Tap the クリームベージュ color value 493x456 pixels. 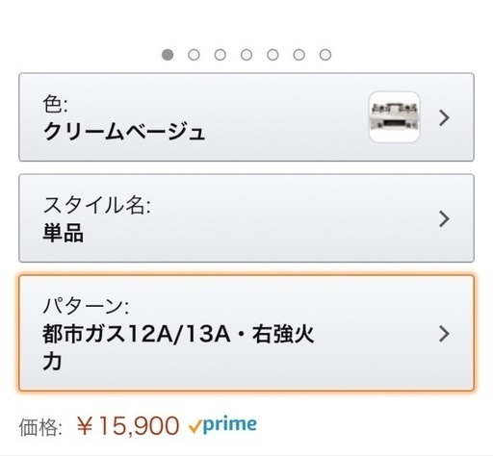(x=124, y=132)
